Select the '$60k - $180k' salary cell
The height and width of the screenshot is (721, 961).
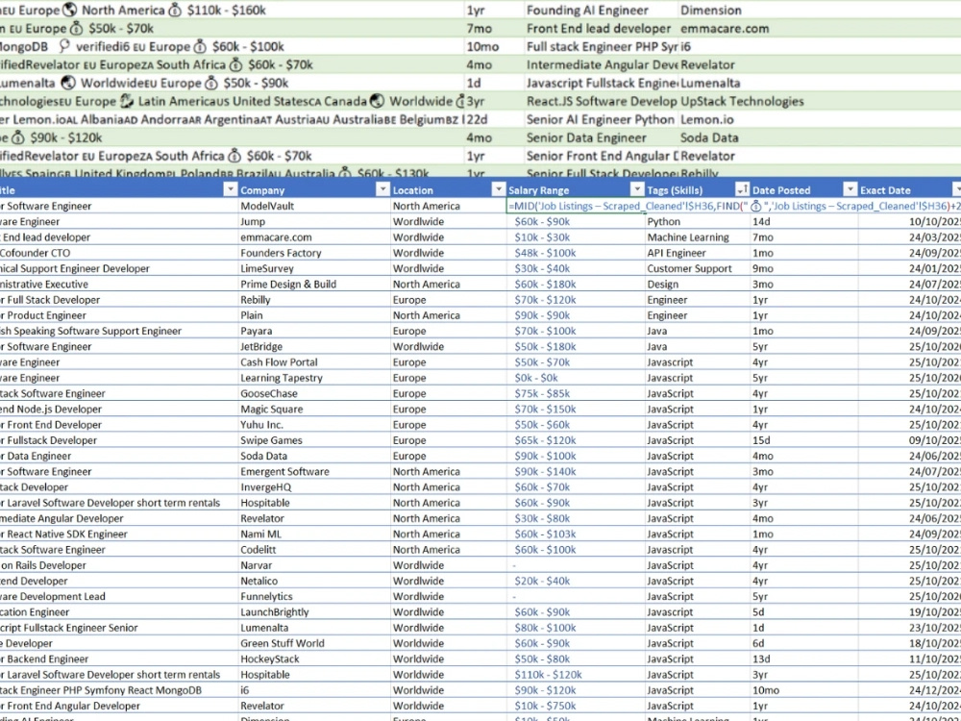pyautogui.click(x=576, y=284)
